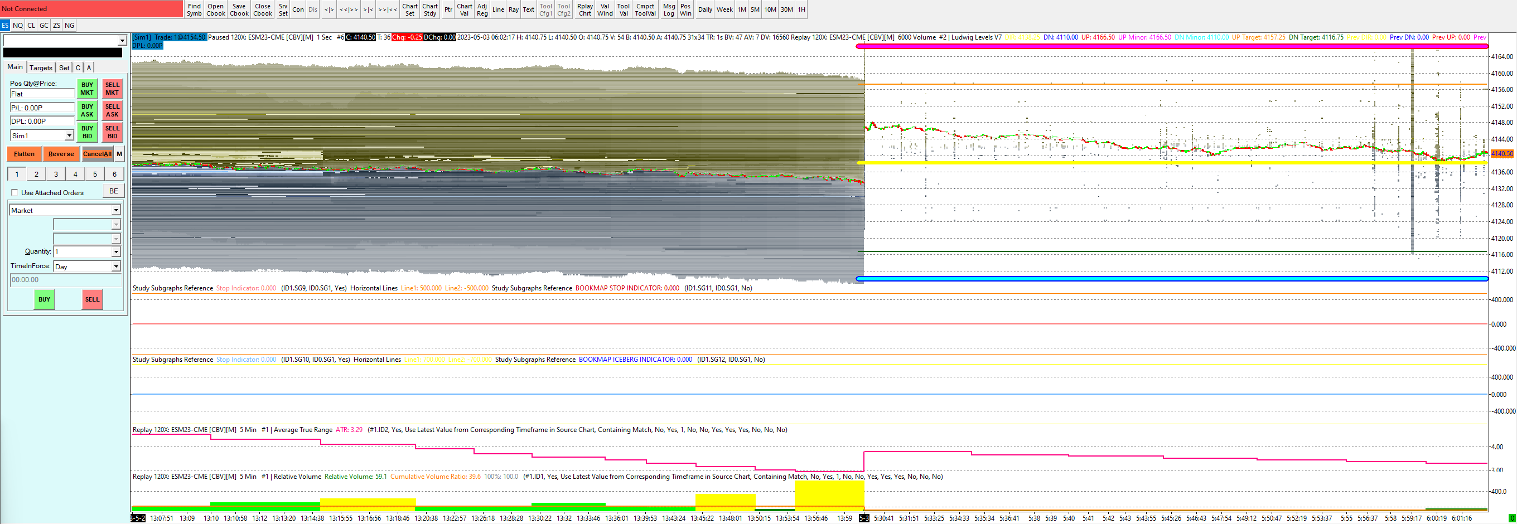Click the Quantity input field

(x=83, y=251)
